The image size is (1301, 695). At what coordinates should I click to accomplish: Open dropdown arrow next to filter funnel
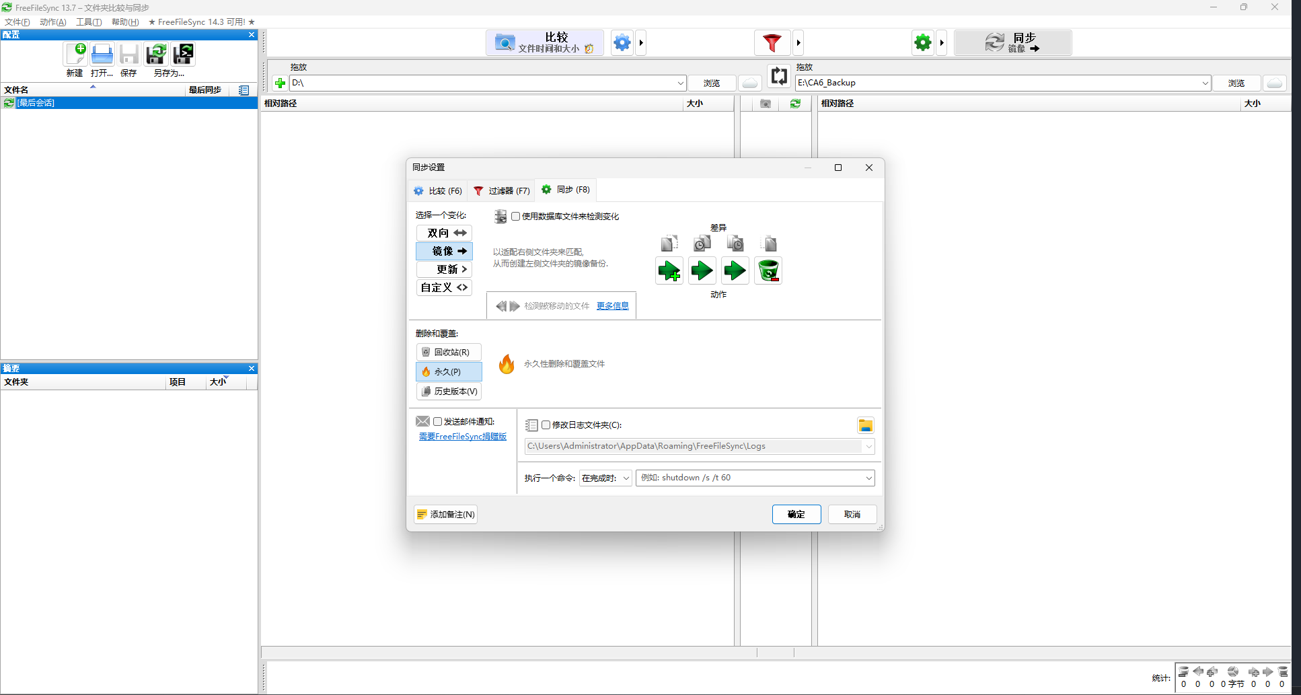coord(798,43)
